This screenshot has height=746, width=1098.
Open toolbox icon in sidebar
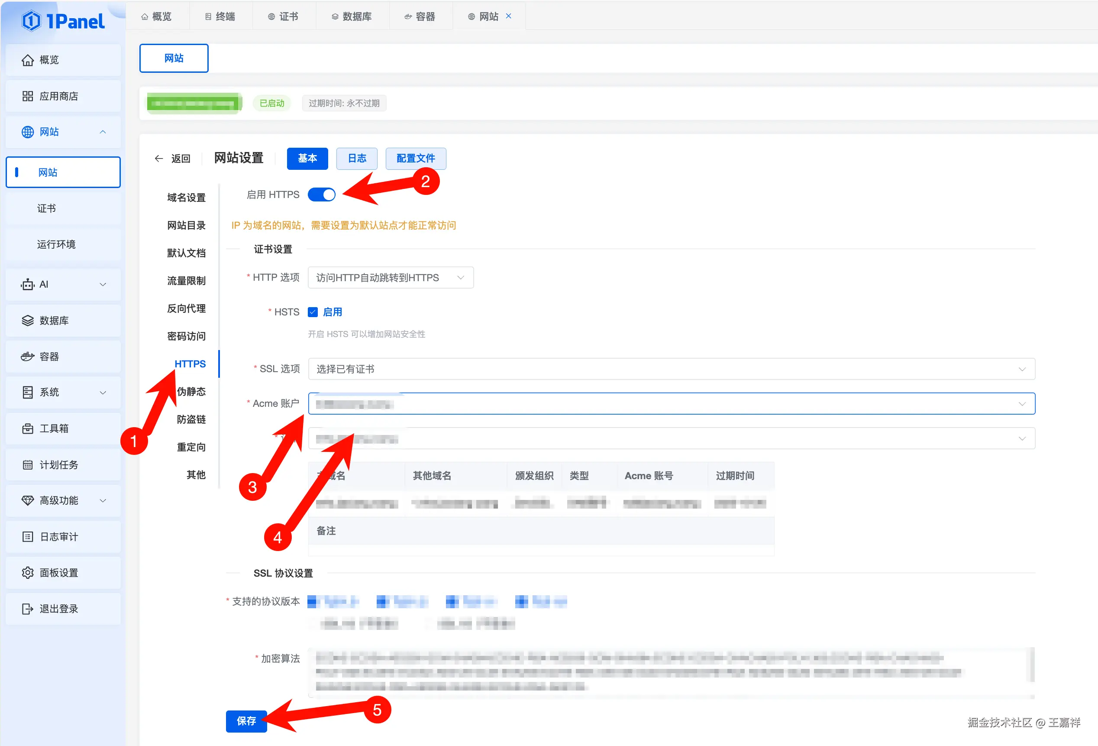pyautogui.click(x=27, y=428)
